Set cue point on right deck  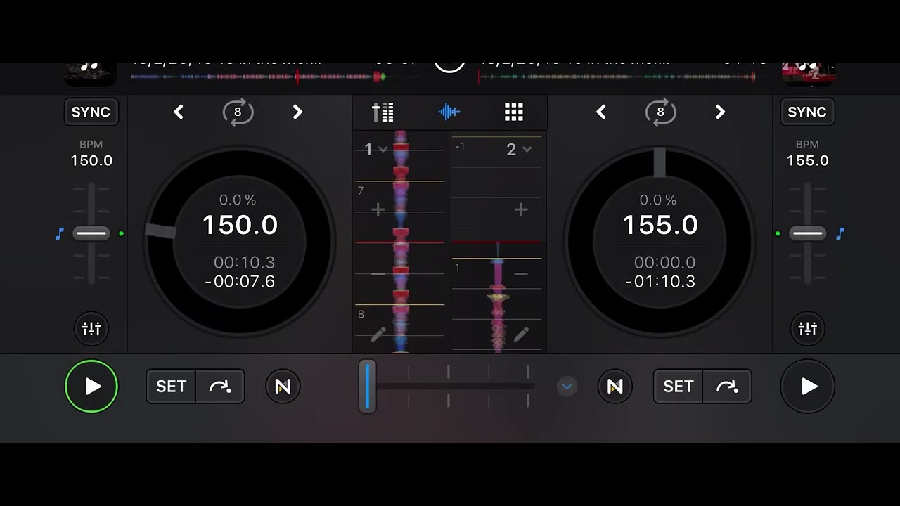click(x=678, y=387)
